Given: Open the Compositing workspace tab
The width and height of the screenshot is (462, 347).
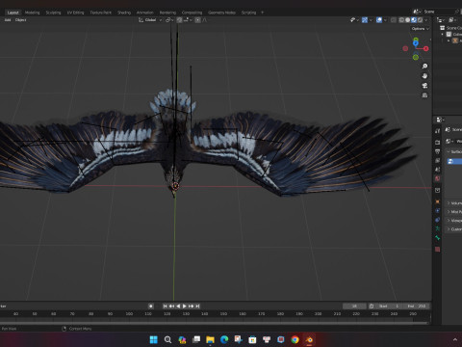Looking at the screenshot, I should pyautogui.click(x=192, y=13).
